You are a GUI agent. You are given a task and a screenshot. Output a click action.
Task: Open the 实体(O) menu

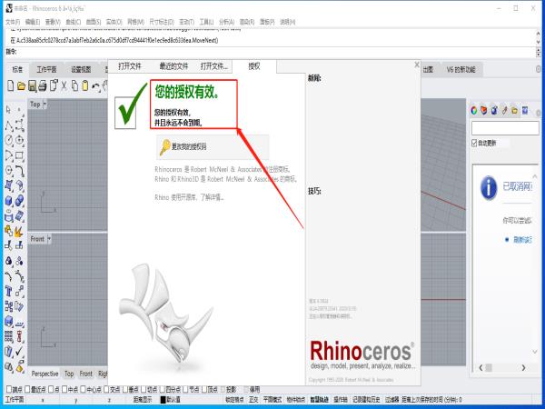[x=114, y=22]
